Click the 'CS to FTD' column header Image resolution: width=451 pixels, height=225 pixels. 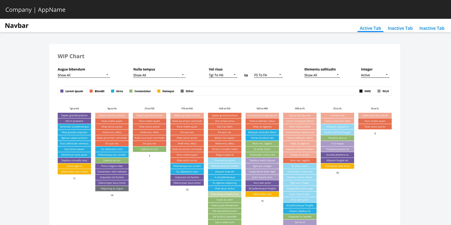149,109
